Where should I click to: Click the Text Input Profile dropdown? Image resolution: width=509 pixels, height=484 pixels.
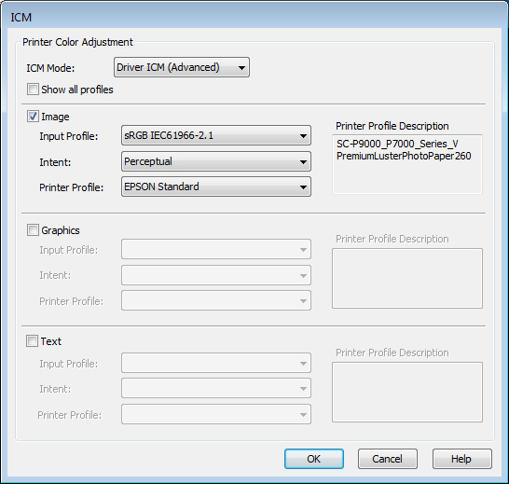(x=216, y=363)
